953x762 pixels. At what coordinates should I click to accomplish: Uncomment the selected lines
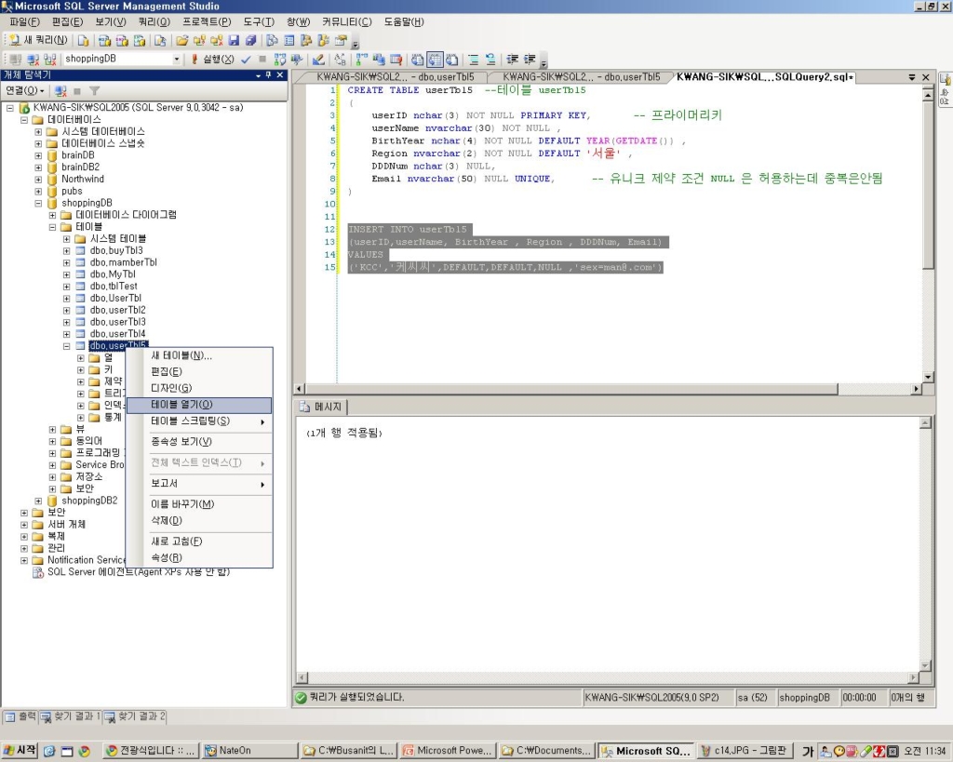490,59
